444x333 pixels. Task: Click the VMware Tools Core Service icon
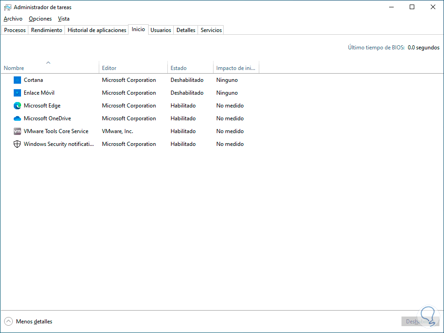tap(17, 131)
